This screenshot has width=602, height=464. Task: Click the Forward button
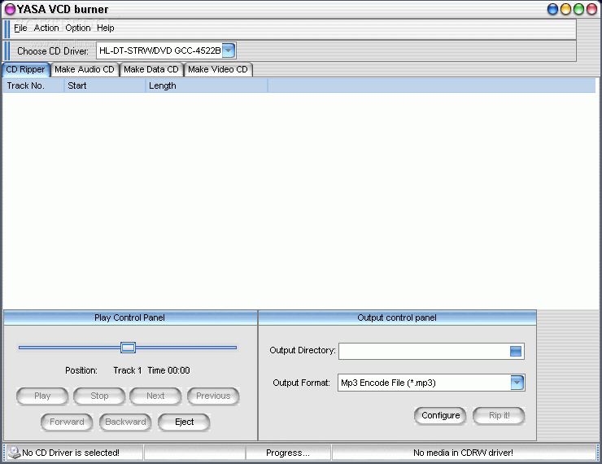pos(67,422)
